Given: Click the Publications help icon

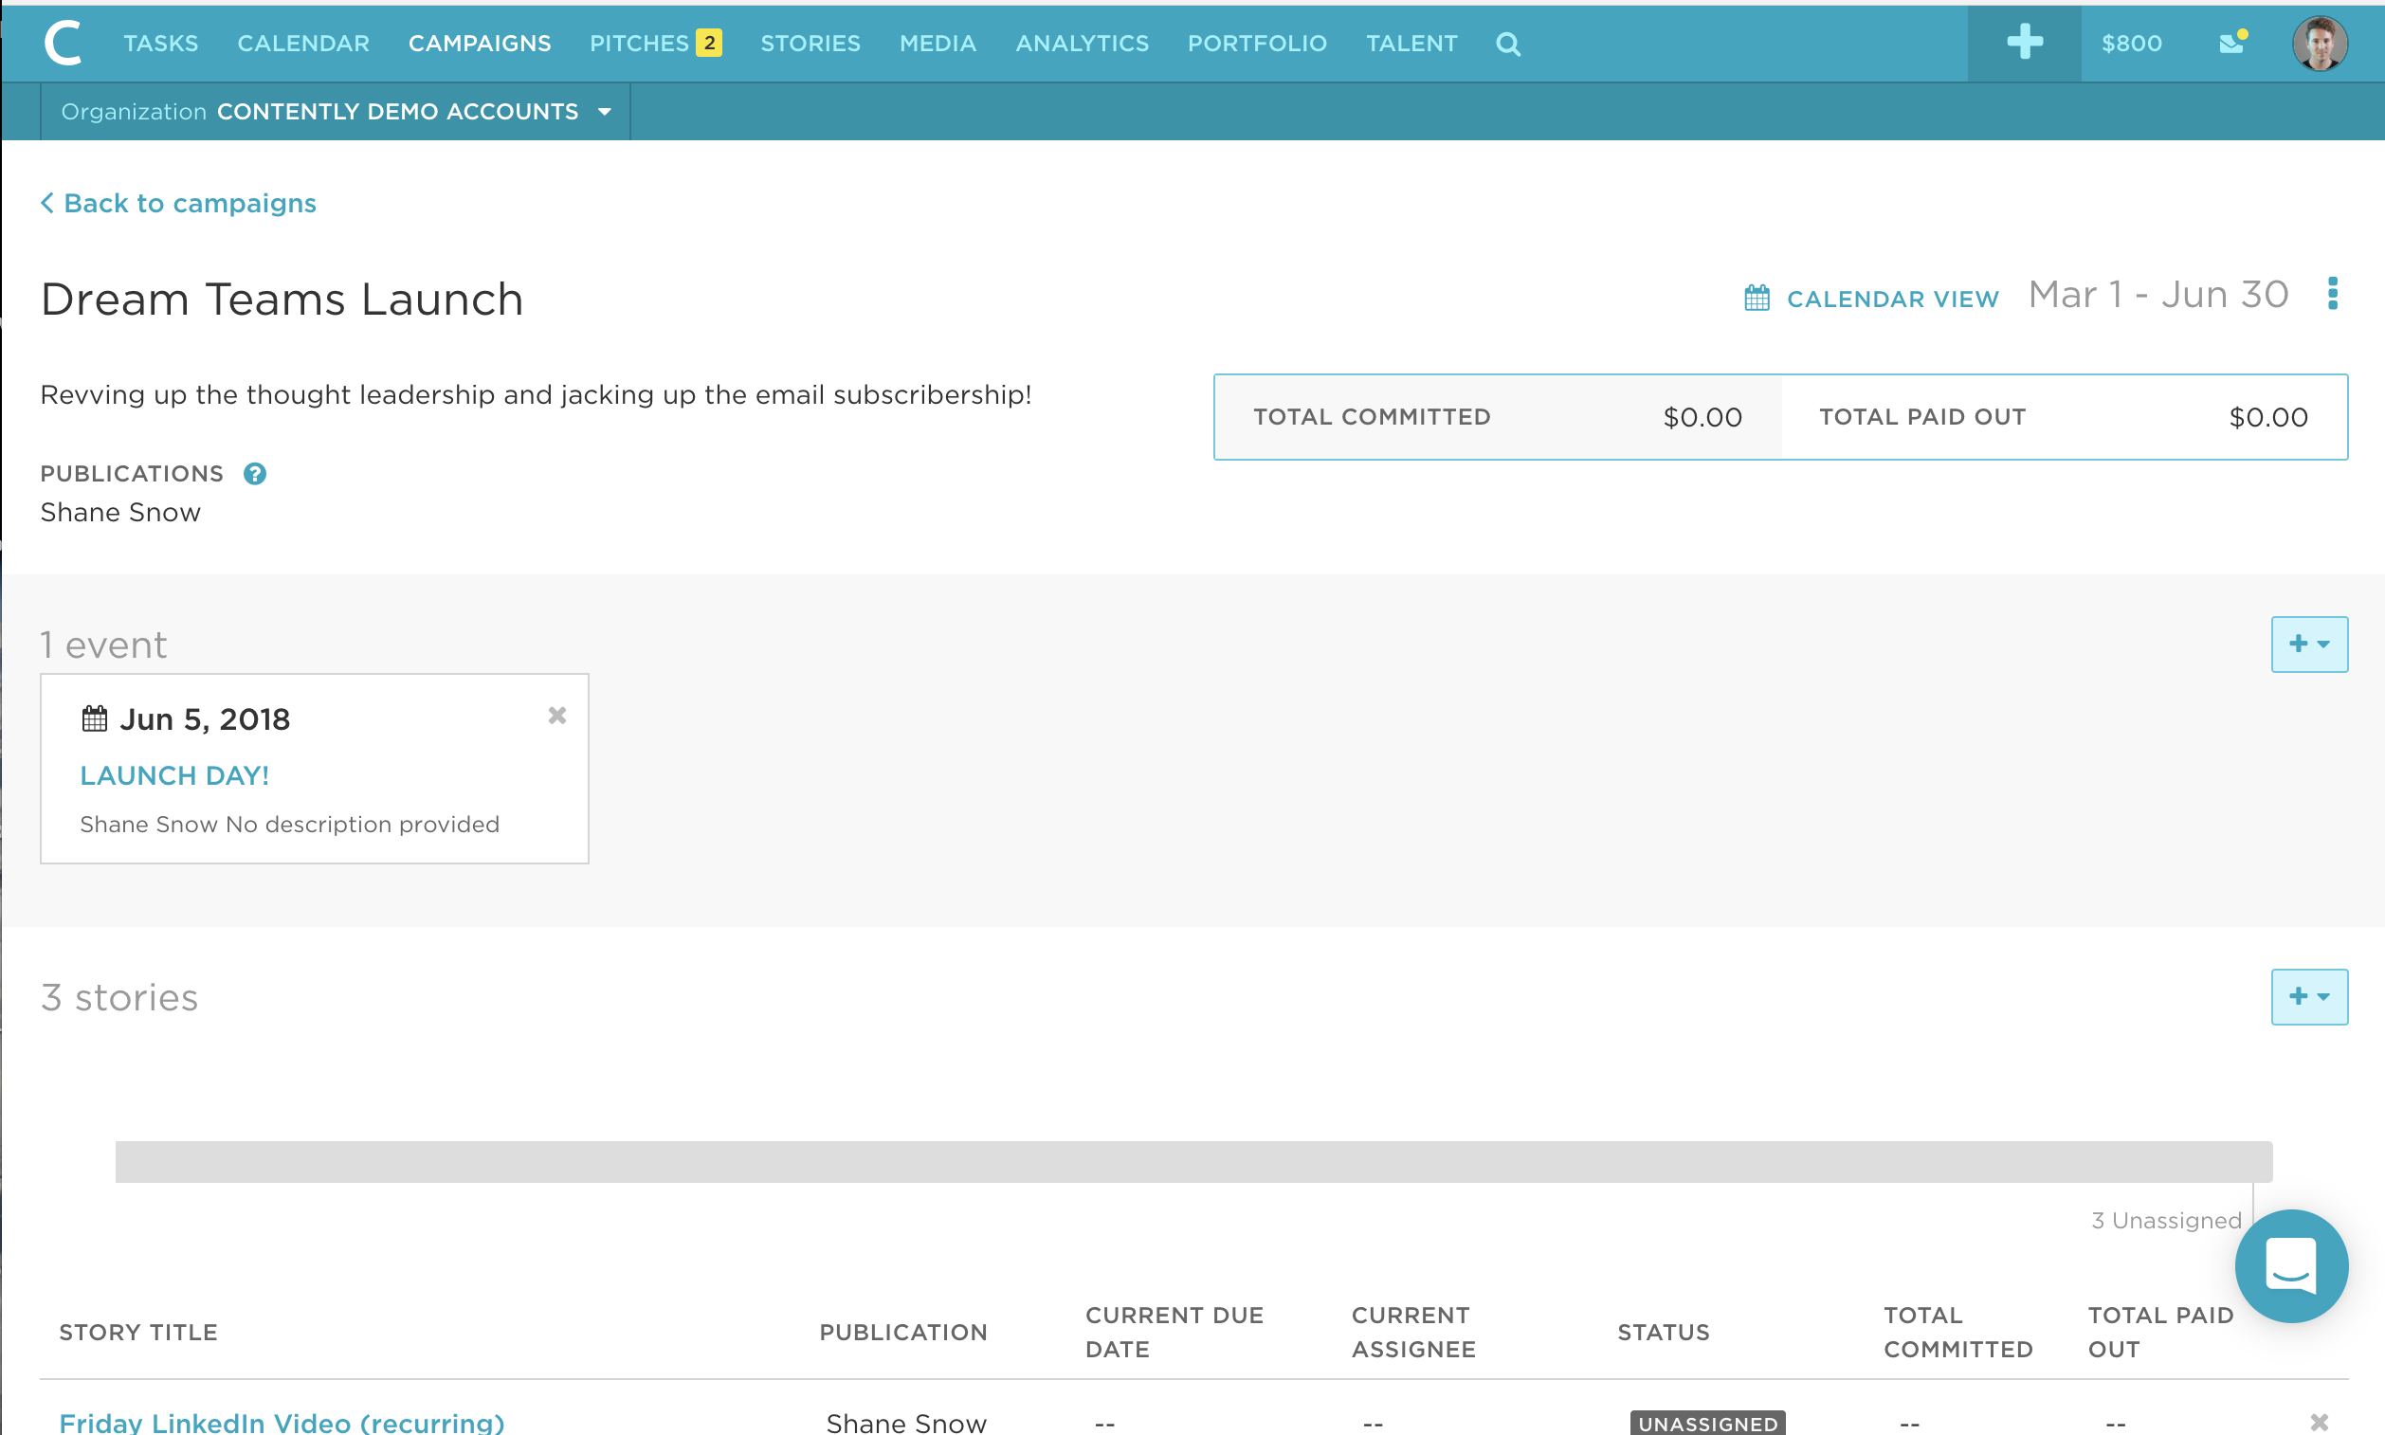Looking at the screenshot, I should (254, 473).
